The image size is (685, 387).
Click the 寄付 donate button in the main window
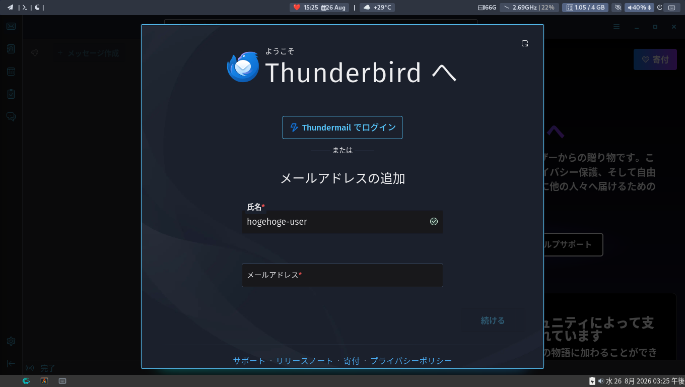(x=655, y=59)
